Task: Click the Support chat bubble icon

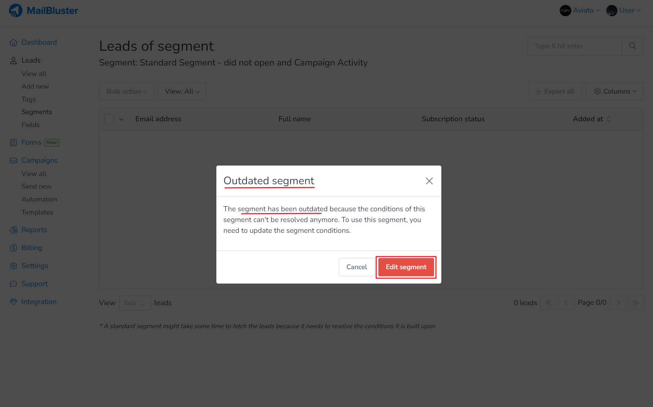Action: 14,284
